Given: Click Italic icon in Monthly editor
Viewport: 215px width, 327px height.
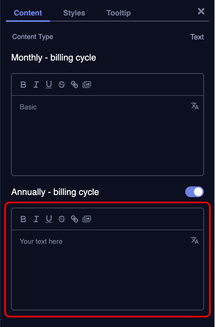Looking at the screenshot, I should pos(36,85).
